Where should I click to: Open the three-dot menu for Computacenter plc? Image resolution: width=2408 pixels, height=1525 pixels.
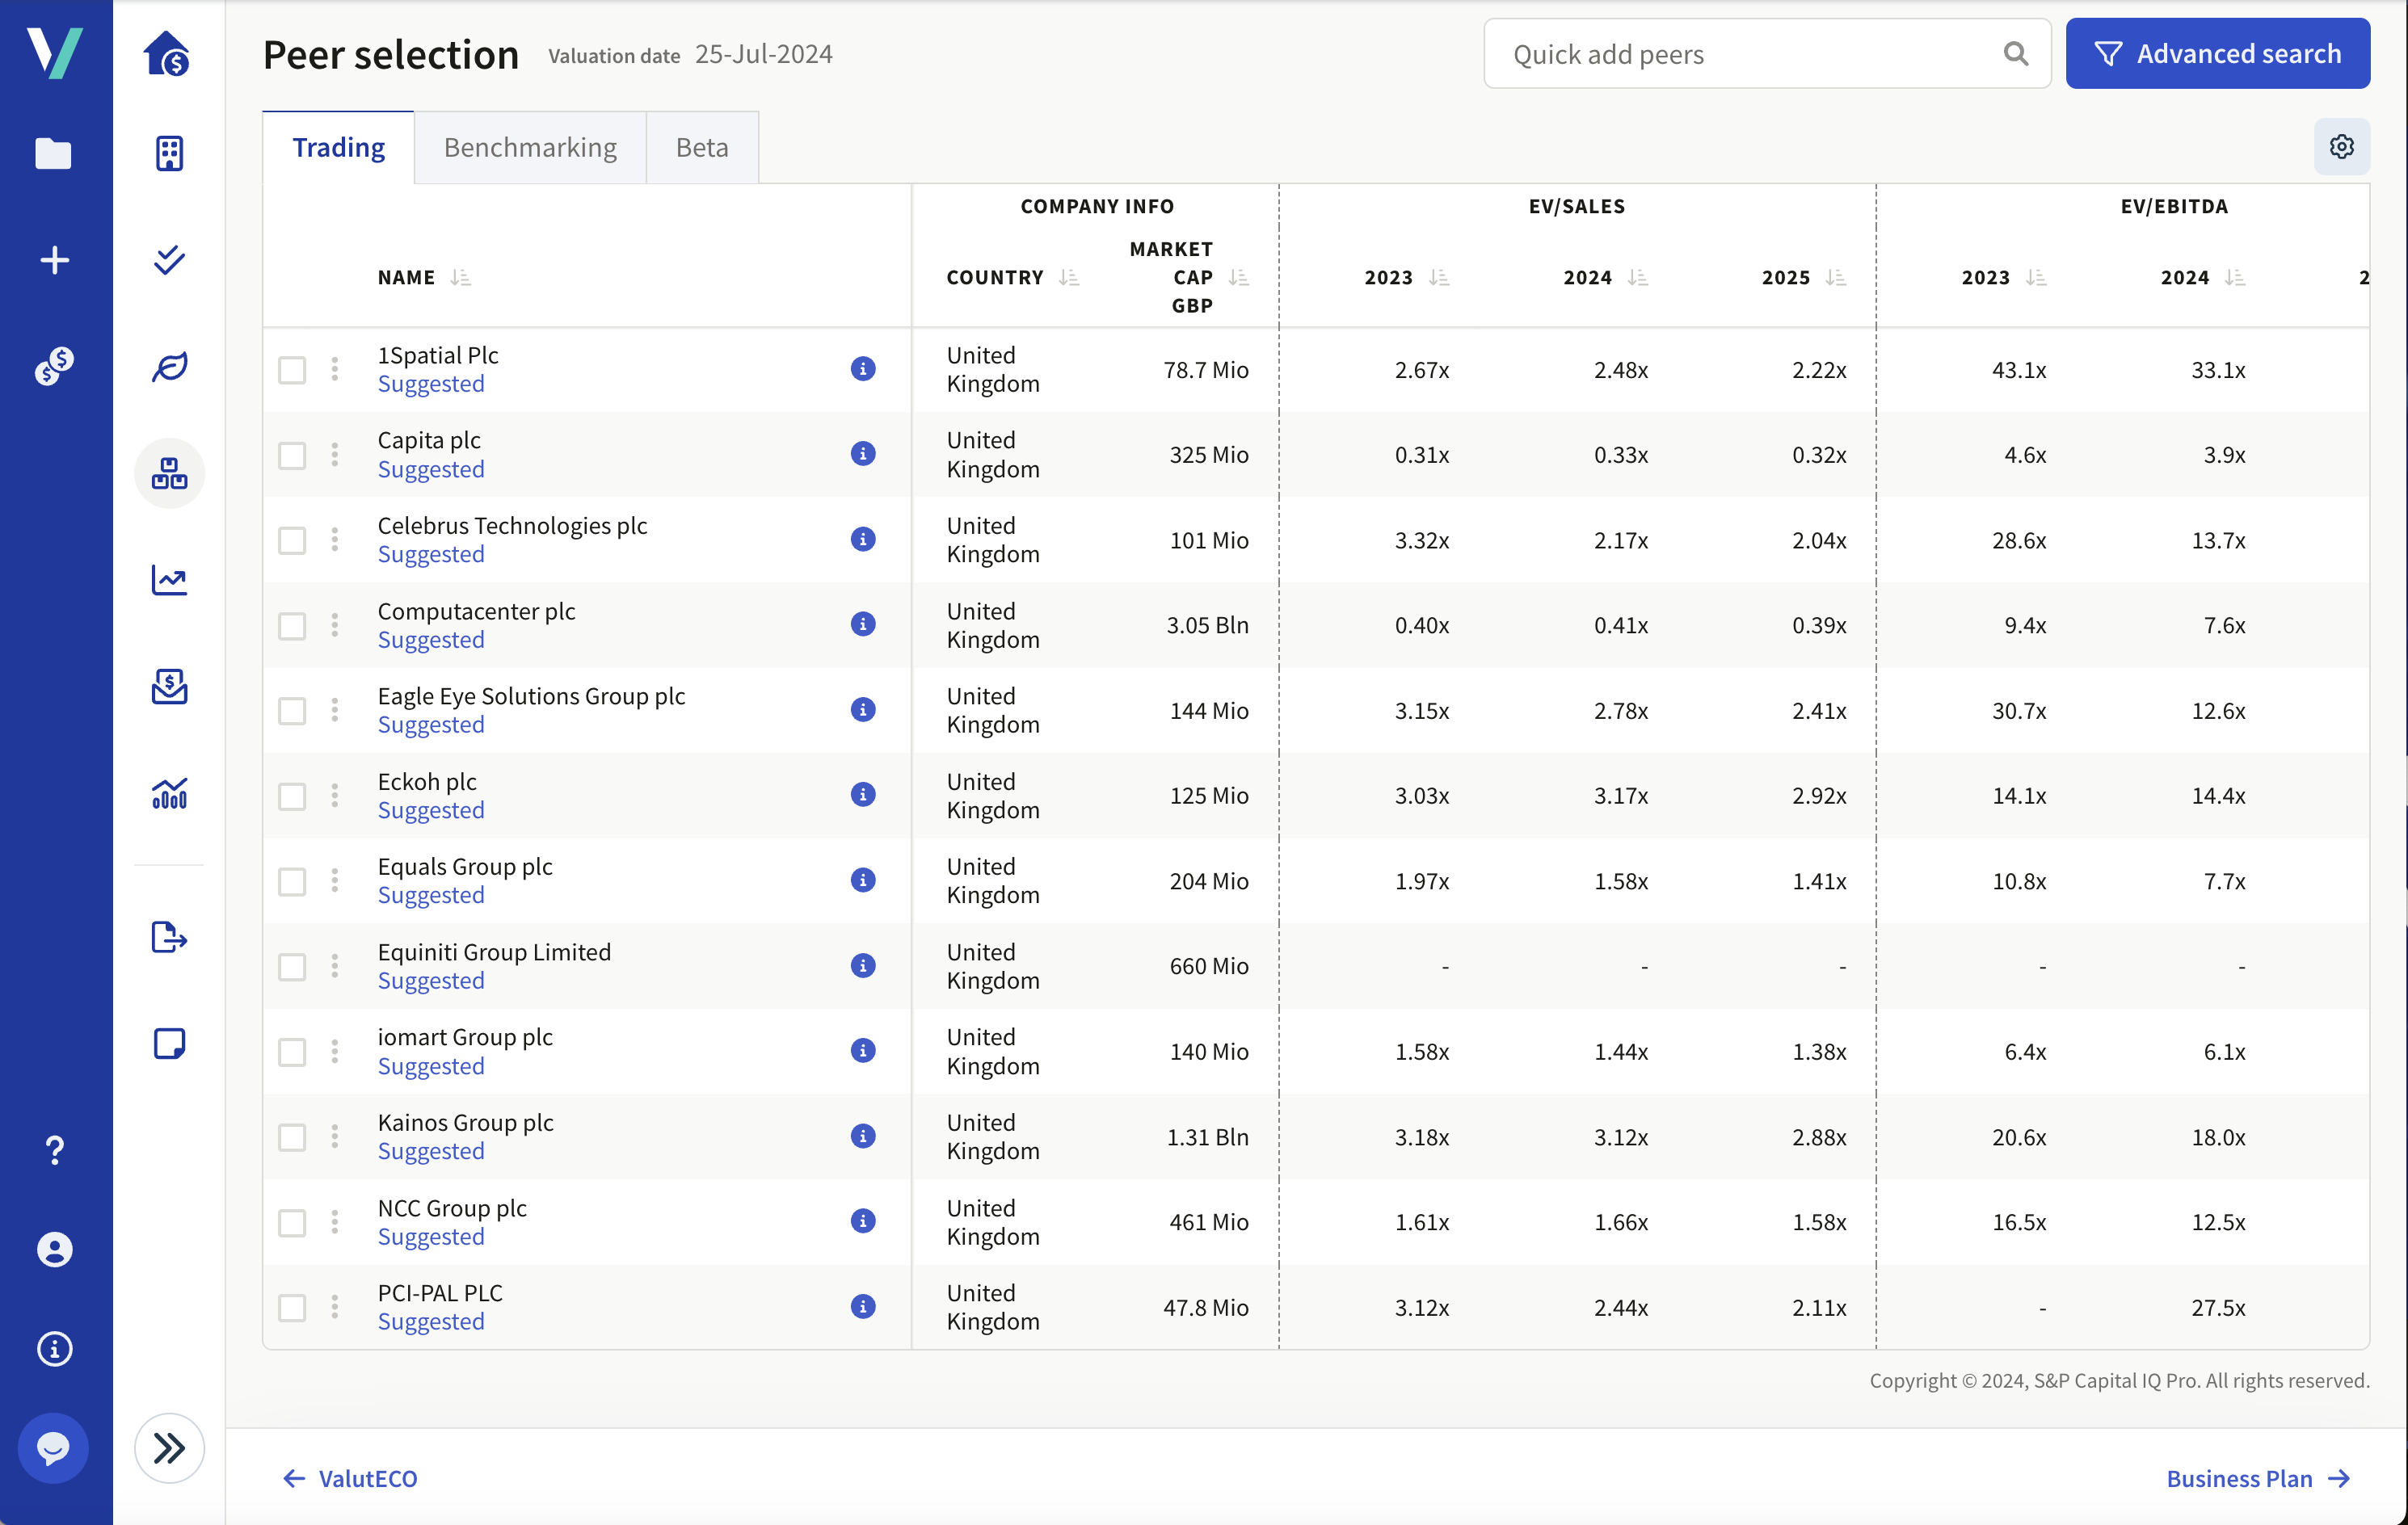pos(335,624)
